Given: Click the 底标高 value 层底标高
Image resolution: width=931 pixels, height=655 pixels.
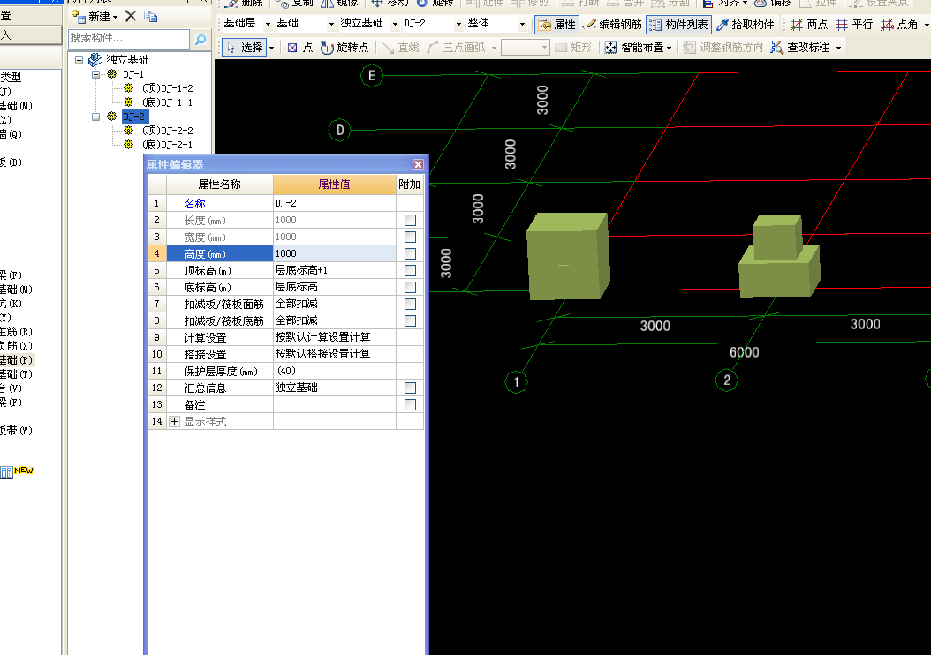Looking at the screenshot, I should click(x=334, y=287).
